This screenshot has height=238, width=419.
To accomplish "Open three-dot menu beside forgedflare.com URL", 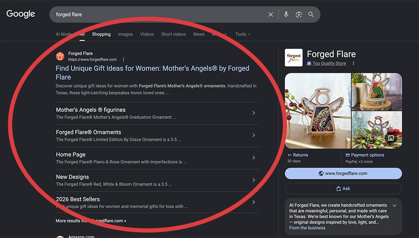I will tap(124, 59).
